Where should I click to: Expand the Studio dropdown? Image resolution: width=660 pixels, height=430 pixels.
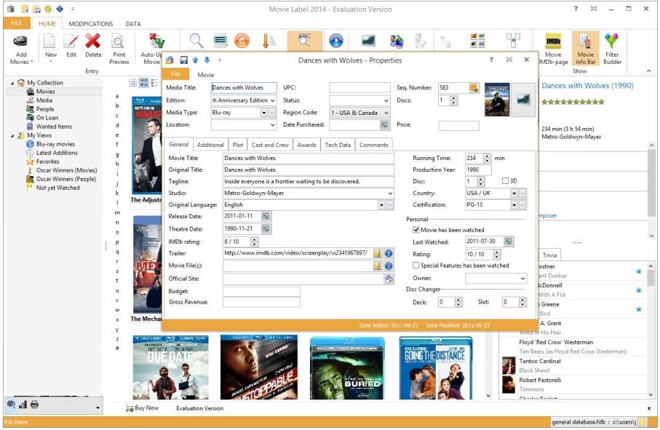[390, 193]
